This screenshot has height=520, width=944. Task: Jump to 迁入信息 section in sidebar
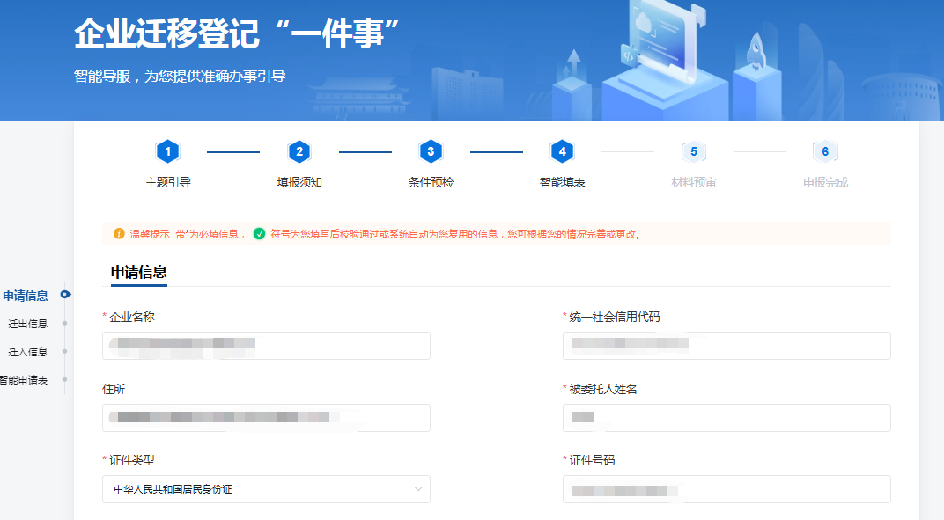coord(28,352)
